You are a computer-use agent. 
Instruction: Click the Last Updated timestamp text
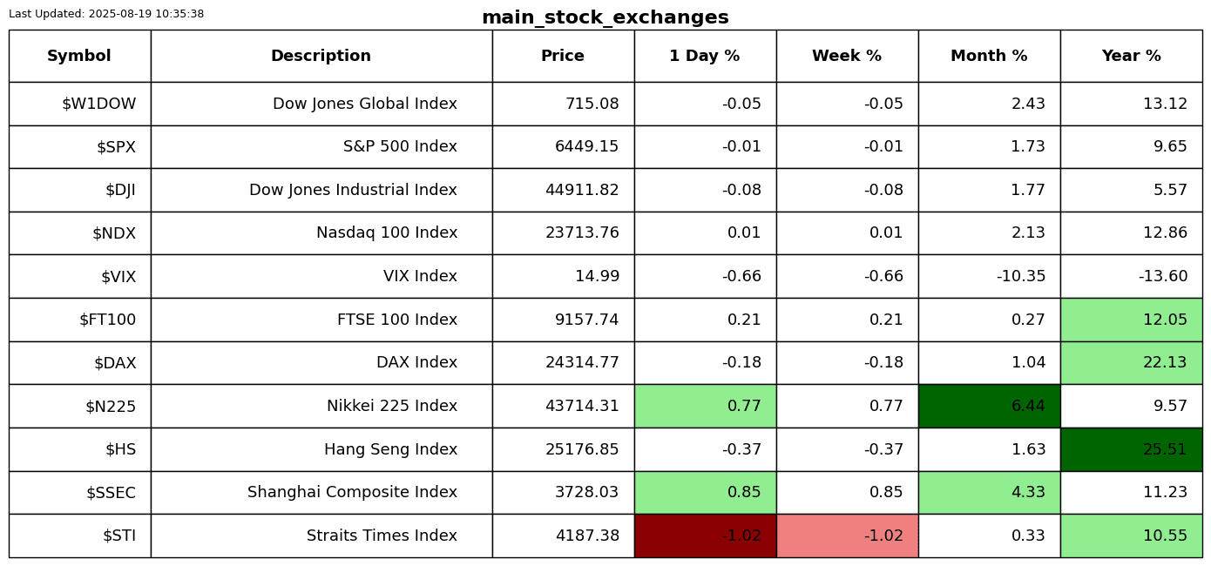coord(106,14)
